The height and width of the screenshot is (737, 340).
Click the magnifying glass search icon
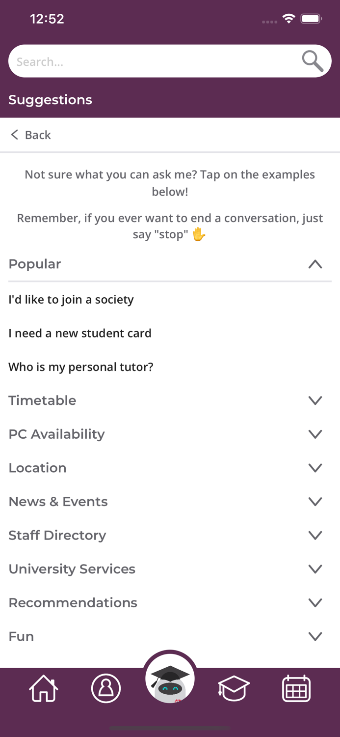[x=312, y=60]
